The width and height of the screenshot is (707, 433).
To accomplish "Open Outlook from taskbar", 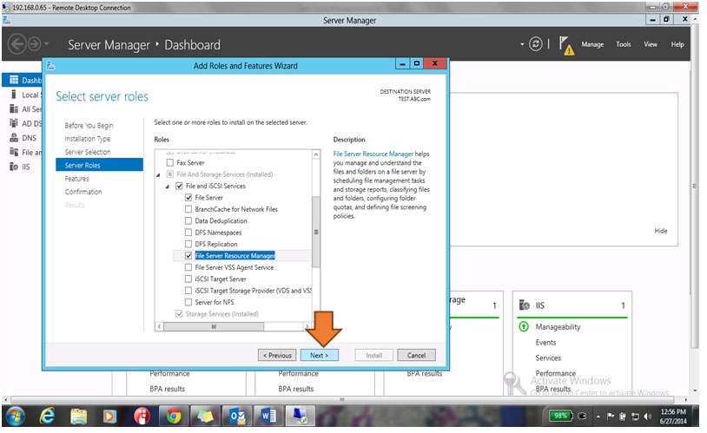I will [237, 417].
